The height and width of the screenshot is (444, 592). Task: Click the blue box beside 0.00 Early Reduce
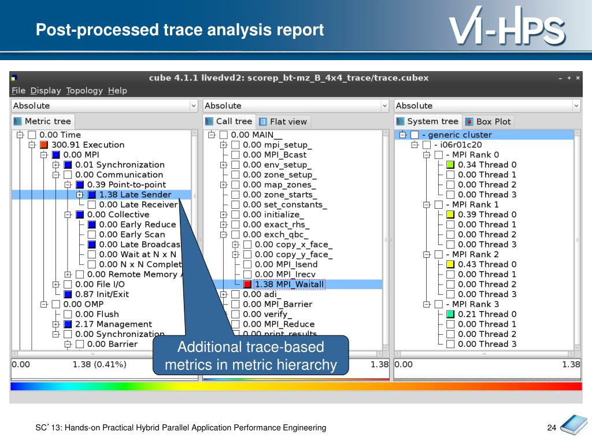[x=92, y=225]
